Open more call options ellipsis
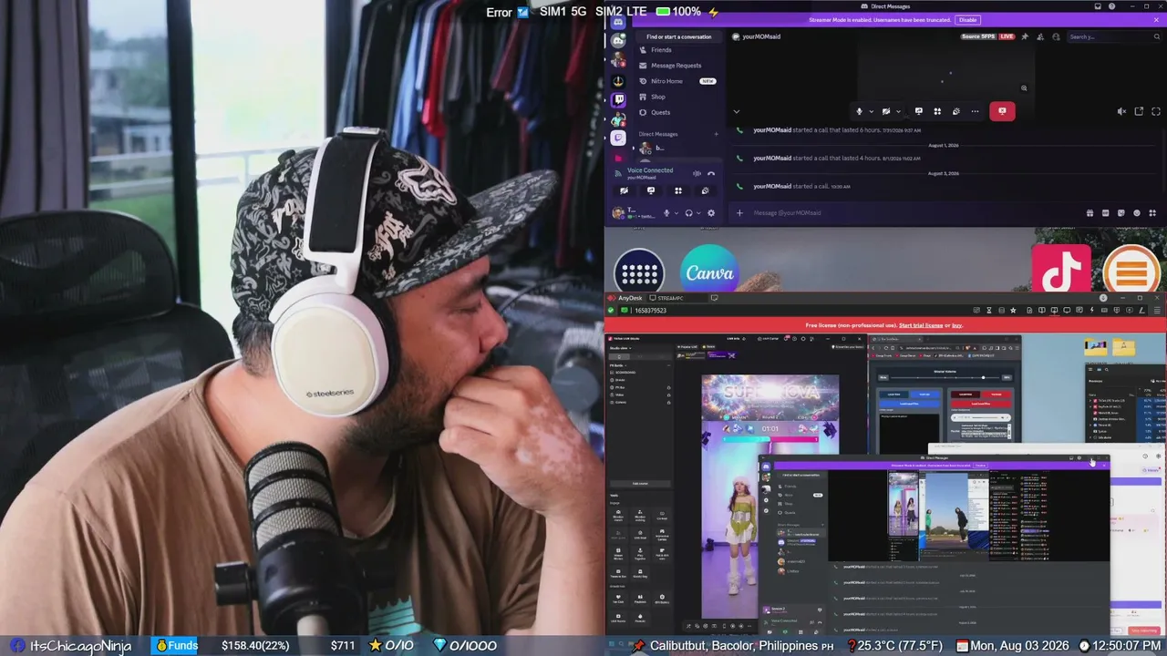The height and width of the screenshot is (656, 1167). (975, 111)
